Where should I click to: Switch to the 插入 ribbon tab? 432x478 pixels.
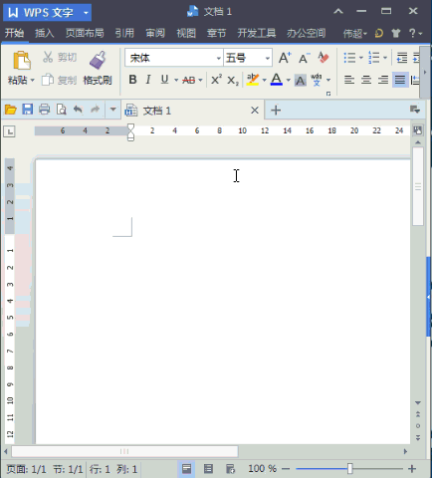(x=44, y=33)
